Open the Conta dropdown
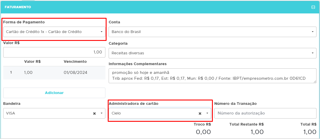The width and height of the screenshot is (320, 139). tap(212, 32)
